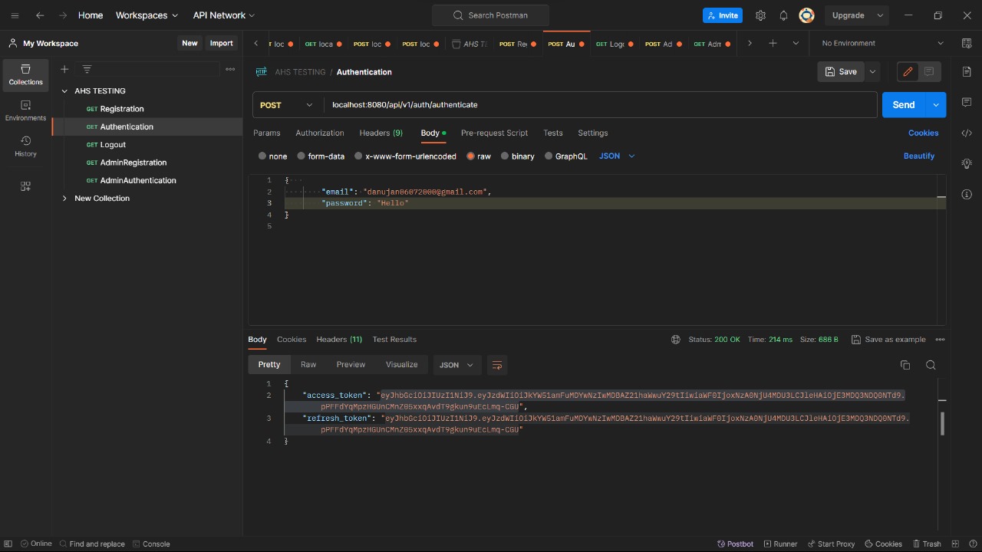Screen dimensions: 982x552
Task: Open the configure workspace sidebar icon
Action: [26, 186]
